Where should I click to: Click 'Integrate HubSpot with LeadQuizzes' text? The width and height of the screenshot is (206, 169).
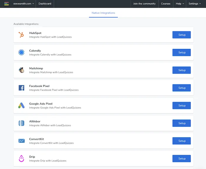tap(50, 37)
